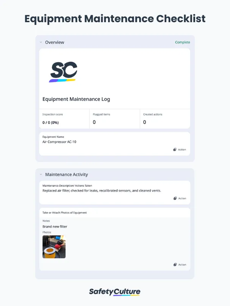230x306 pixels.
Task: Click the Action icon under Maintenance Description
Action: pyautogui.click(x=175, y=198)
